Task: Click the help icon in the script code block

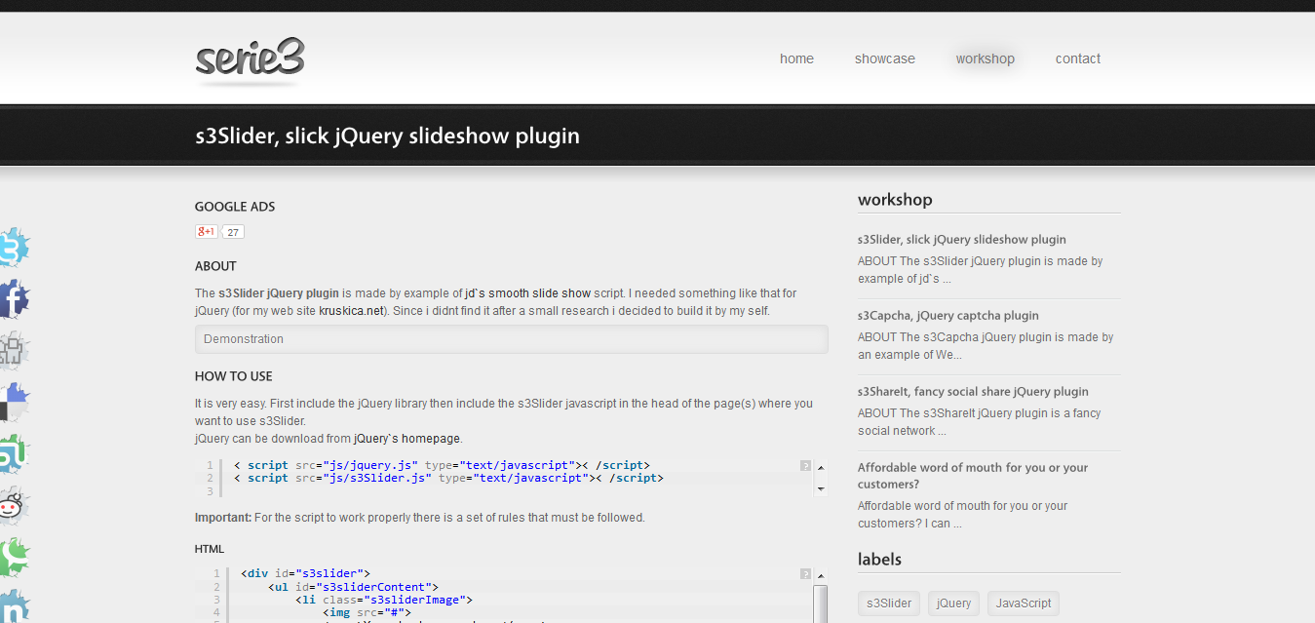Action: (805, 465)
